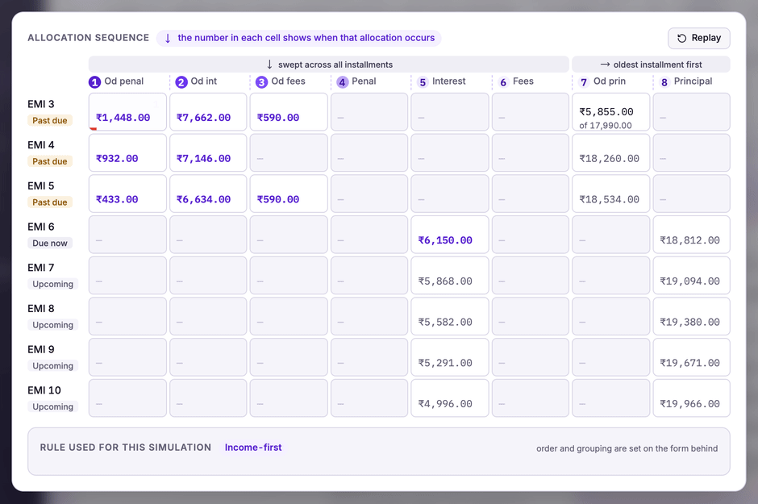Select the ₹6,150.00 Interest cell

[x=450, y=235]
